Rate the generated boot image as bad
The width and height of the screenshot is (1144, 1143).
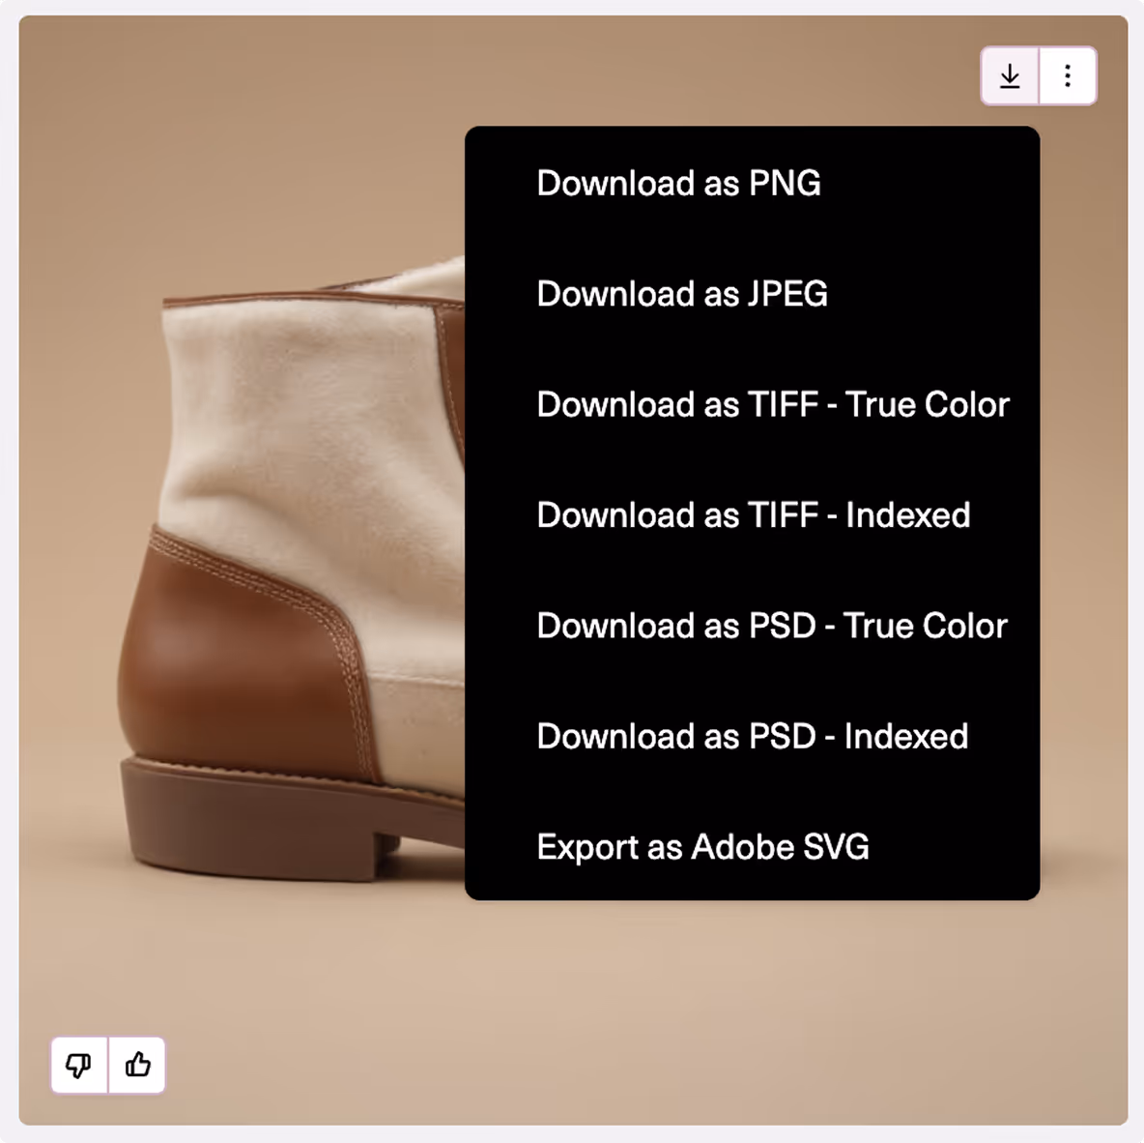79,1065
